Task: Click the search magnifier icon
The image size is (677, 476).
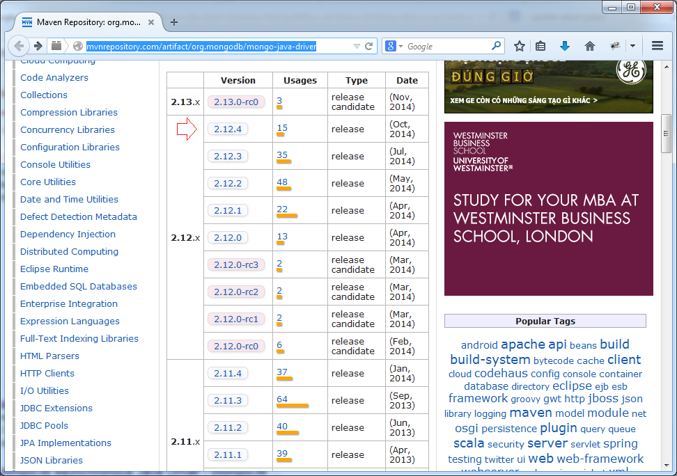Action: (x=497, y=45)
